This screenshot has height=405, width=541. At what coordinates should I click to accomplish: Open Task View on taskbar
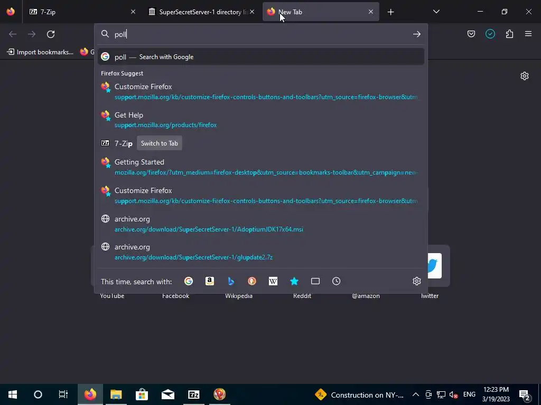63,394
